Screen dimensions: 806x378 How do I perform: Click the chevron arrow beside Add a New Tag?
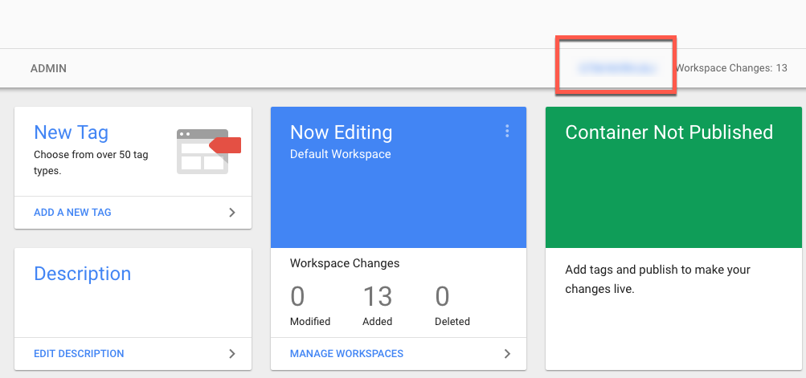pyautogui.click(x=231, y=213)
